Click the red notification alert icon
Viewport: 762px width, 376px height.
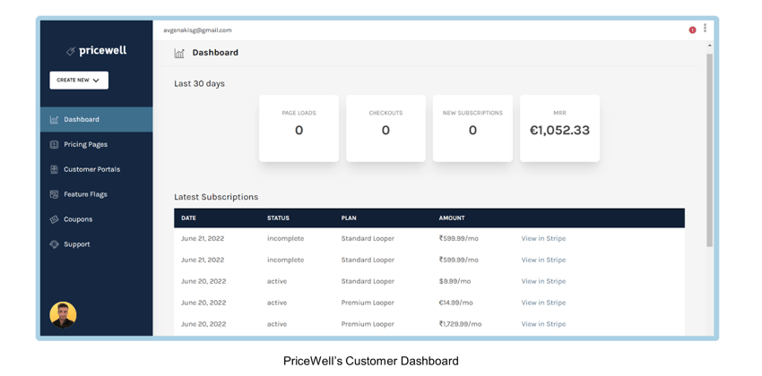coord(692,30)
